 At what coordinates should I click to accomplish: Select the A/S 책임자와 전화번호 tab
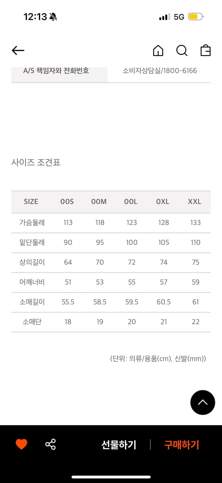pos(57,71)
